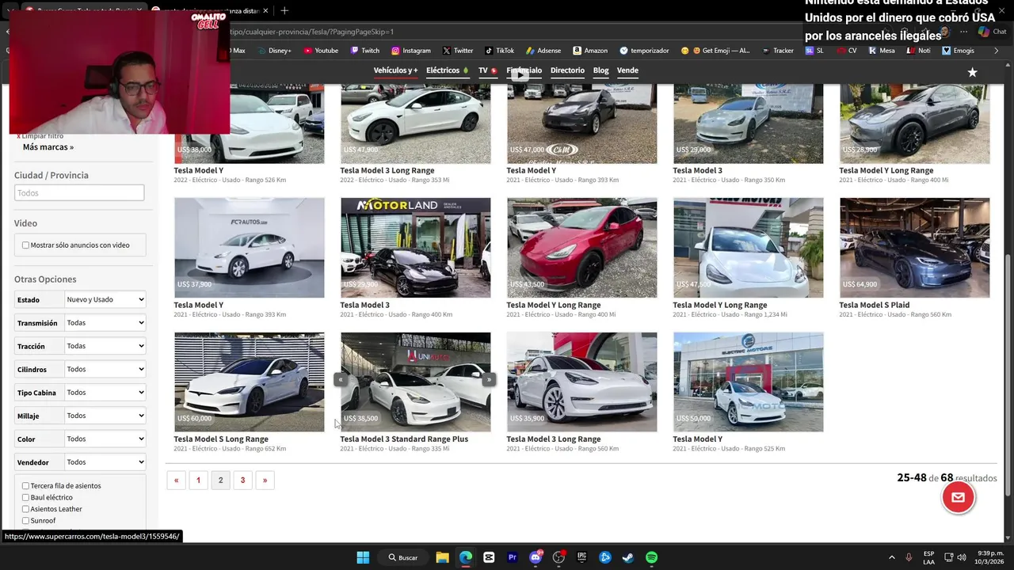The width and height of the screenshot is (1014, 570).
Task: Open the TikTok bookmark
Action: (500, 51)
